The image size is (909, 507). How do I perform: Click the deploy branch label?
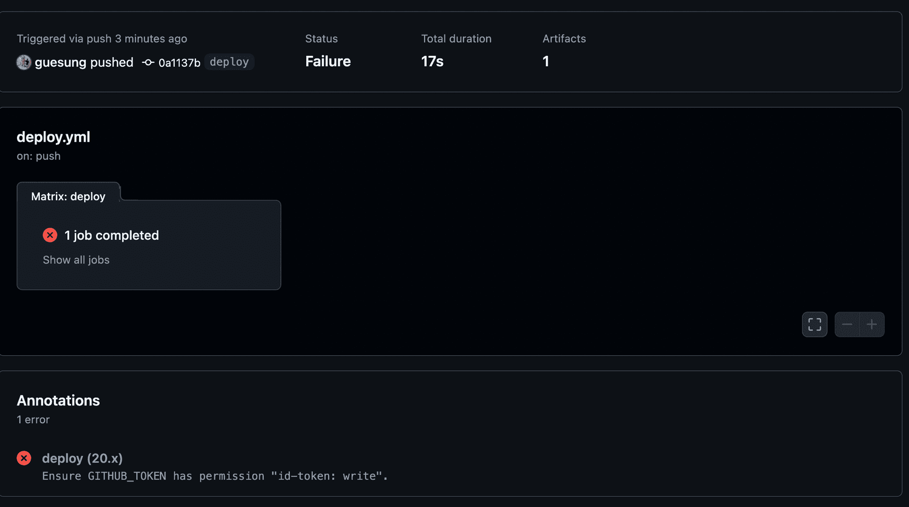click(x=229, y=62)
